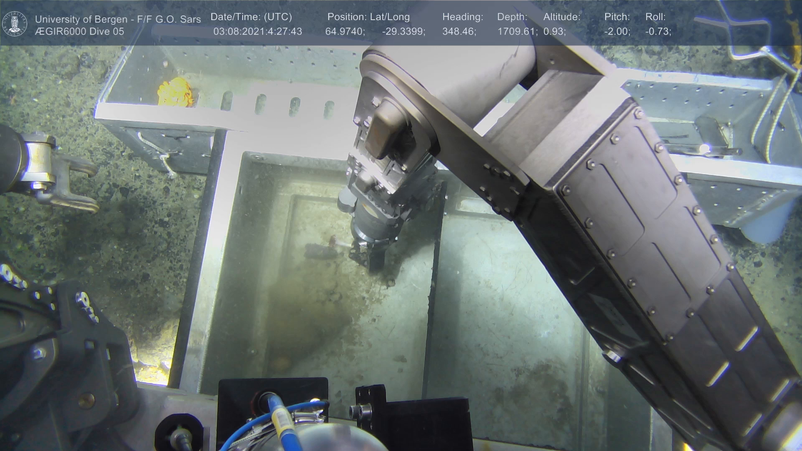The width and height of the screenshot is (802, 451).
Task: Select the timestamp value 03:08:2021:4:27:43
Action: coord(257,32)
